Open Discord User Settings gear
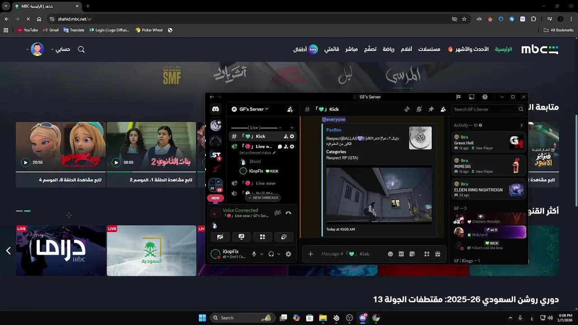The image size is (578, 325). tap(289, 254)
